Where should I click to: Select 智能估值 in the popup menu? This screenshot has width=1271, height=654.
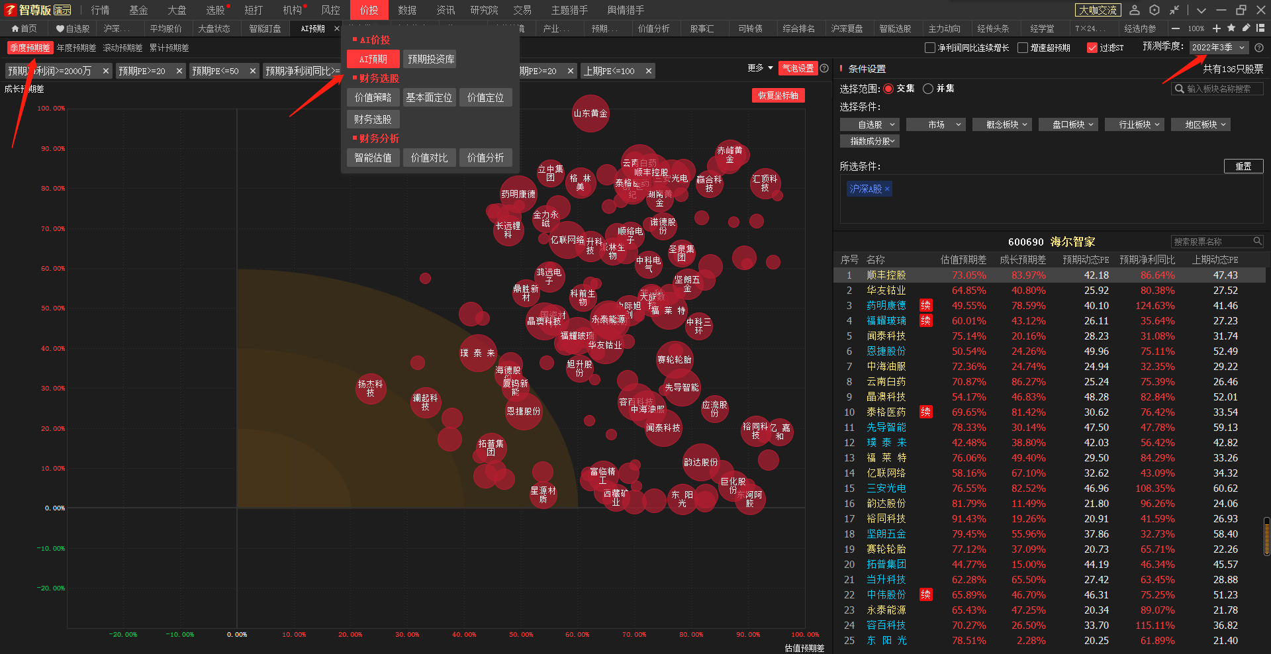coord(373,158)
